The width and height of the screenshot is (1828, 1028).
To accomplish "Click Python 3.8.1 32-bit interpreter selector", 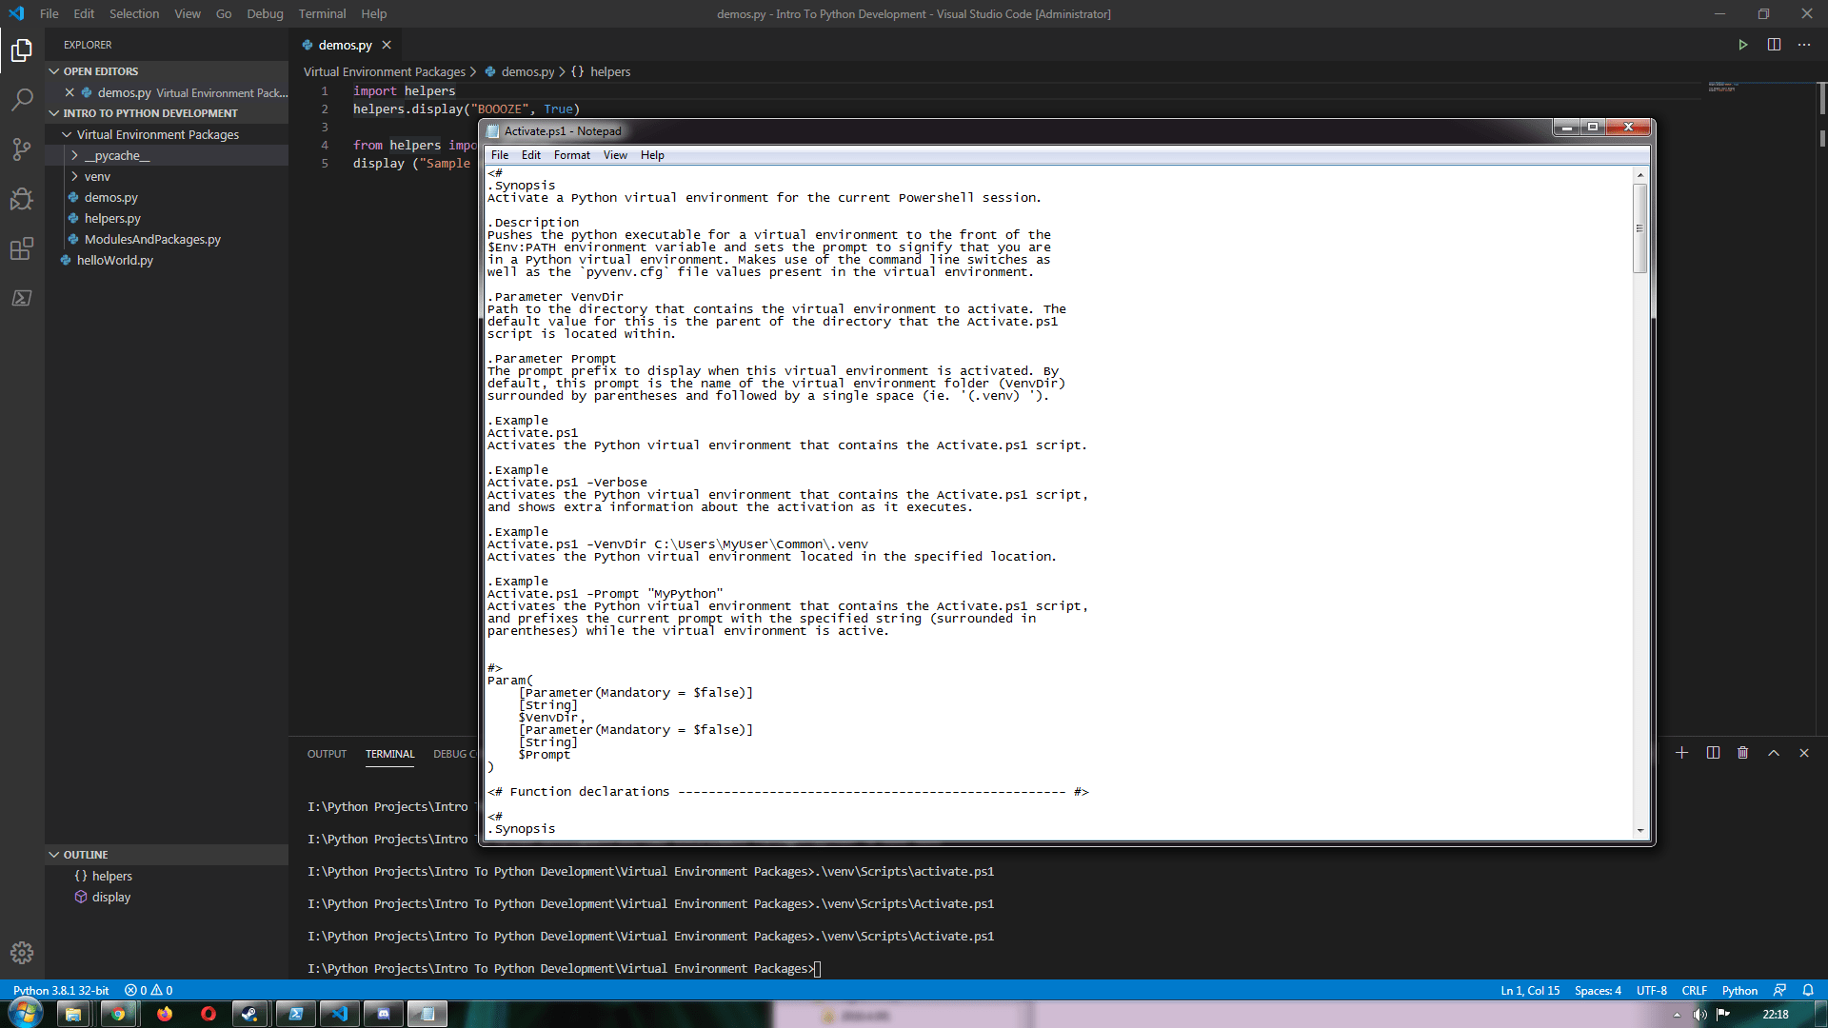I will coord(61,990).
